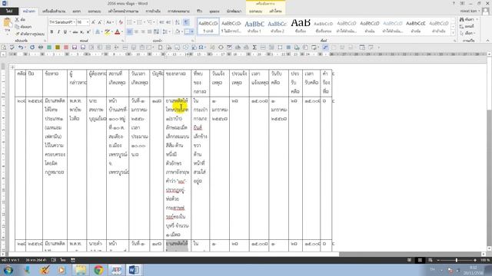Click Justify alignment icon
The height and width of the screenshot is (276, 492).
pyautogui.click(x=150, y=32)
